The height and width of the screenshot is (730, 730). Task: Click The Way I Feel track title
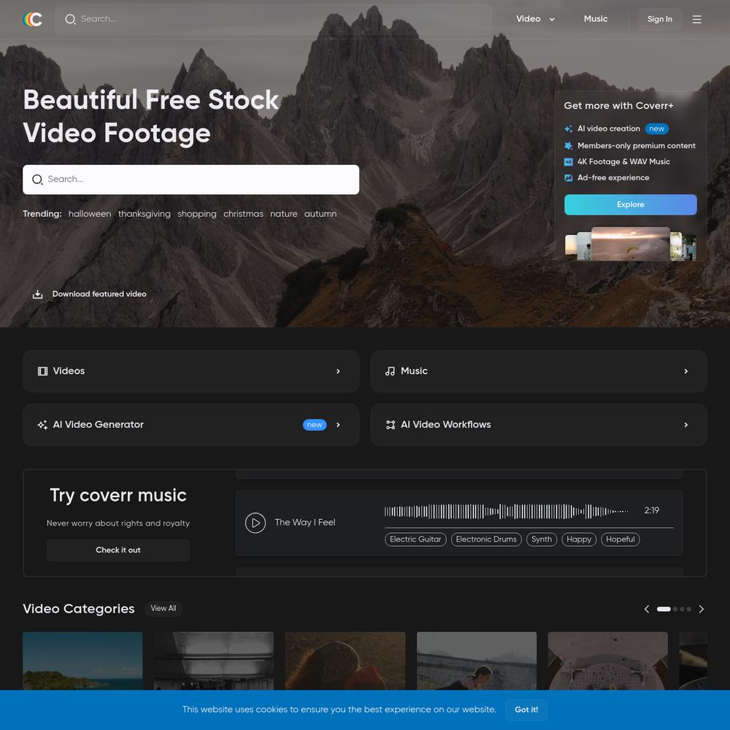[x=305, y=523]
